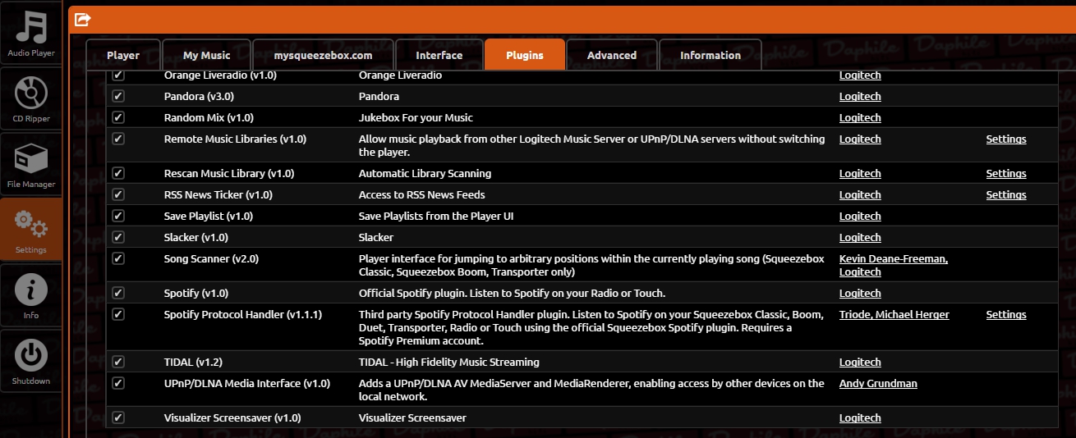This screenshot has height=438, width=1076.
Task: Click 'TIDAL - High Fidelity Music Streaming' text
Action: pos(448,362)
